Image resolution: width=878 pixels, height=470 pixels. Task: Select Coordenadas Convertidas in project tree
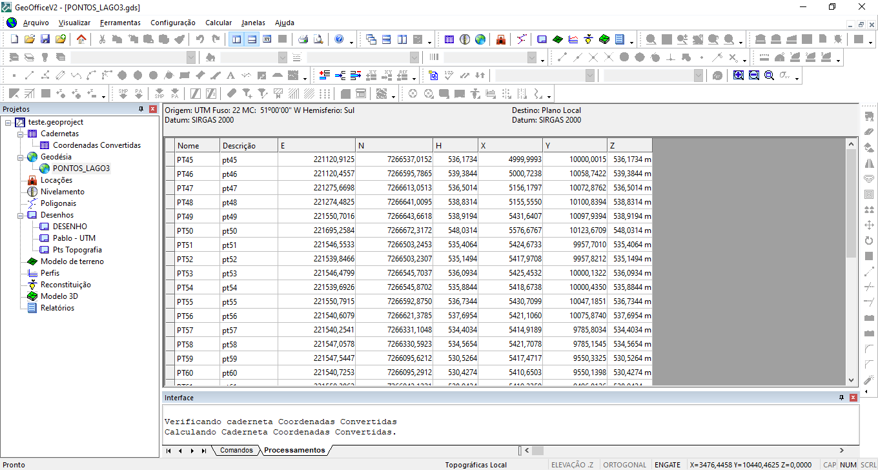[x=96, y=145]
